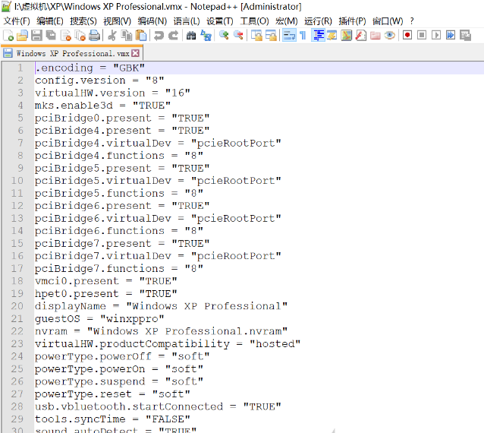Screen dimensions: 484x433
Task: Print the document with the printer icon
Action: coord(95,35)
